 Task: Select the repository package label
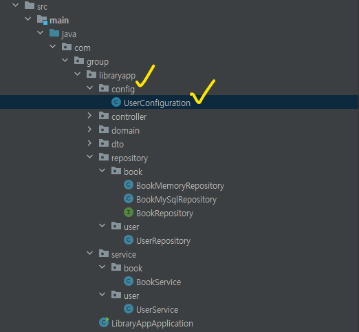pyautogui.click(x=129, y=158)
